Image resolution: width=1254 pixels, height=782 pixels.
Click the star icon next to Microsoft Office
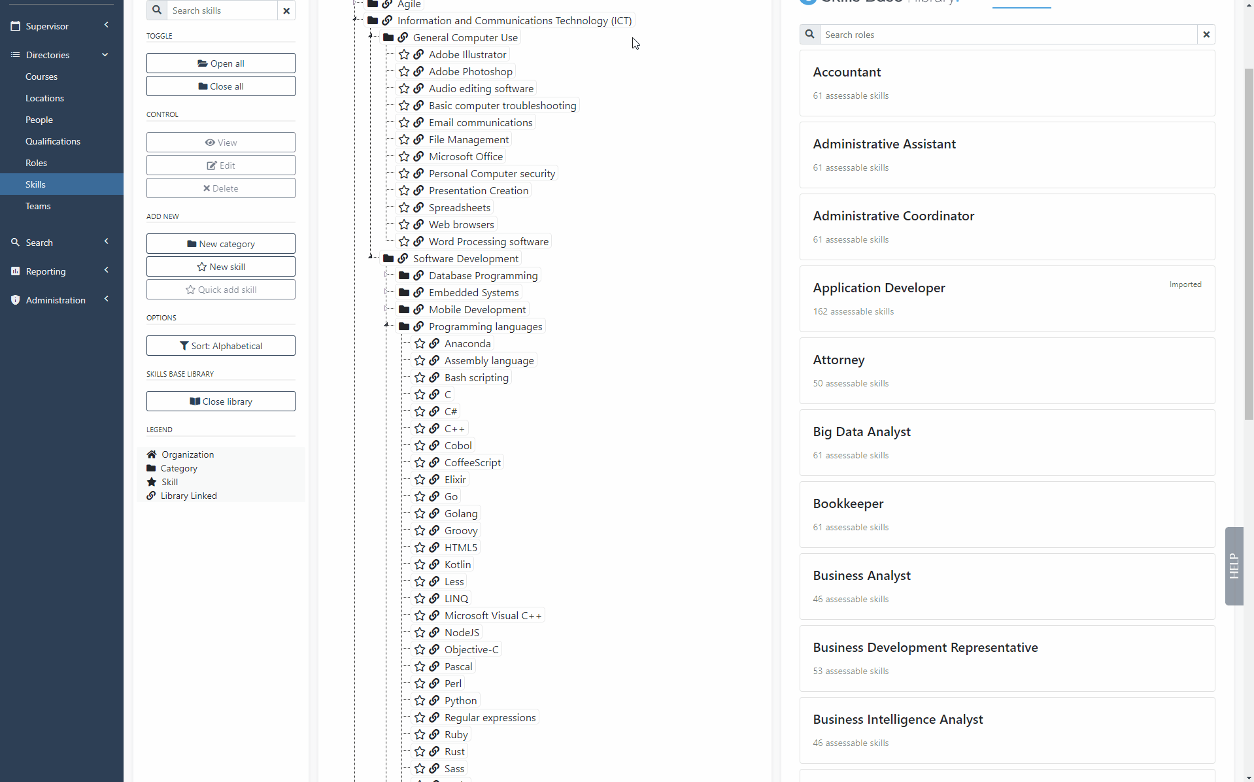[x=404, y=156]
